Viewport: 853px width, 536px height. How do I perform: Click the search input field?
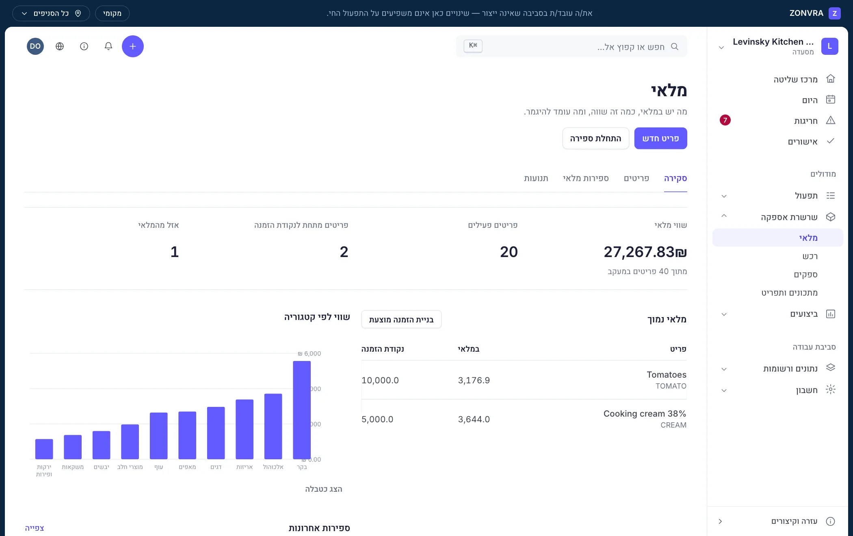click(x=571, y=46)
